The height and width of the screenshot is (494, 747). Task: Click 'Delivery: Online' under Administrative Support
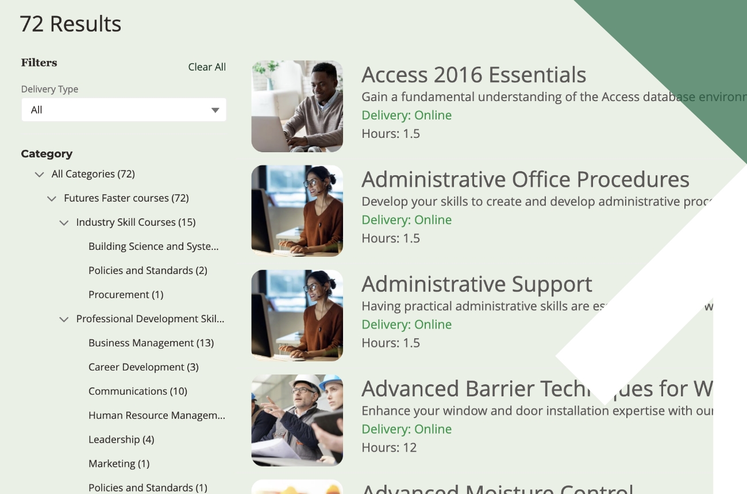pyautogui.click(x=407, y=325)
